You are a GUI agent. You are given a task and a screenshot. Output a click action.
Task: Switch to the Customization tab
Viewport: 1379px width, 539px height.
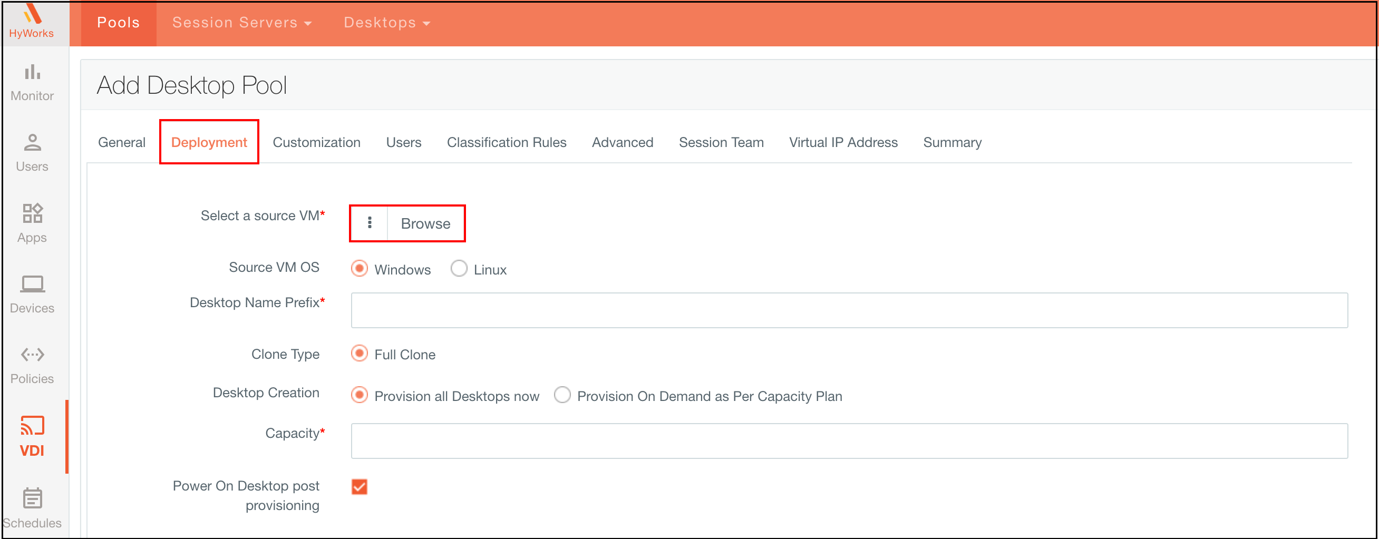316,142
